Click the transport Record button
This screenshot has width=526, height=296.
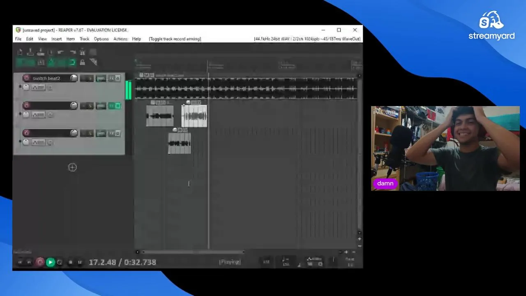tap(40, 262)
